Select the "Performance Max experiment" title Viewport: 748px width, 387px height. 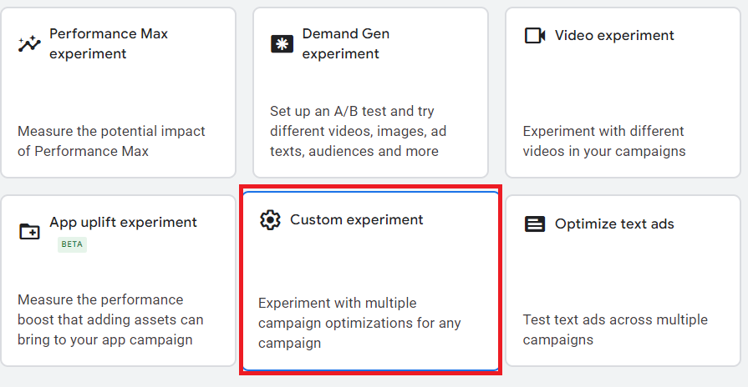point(109,44)
